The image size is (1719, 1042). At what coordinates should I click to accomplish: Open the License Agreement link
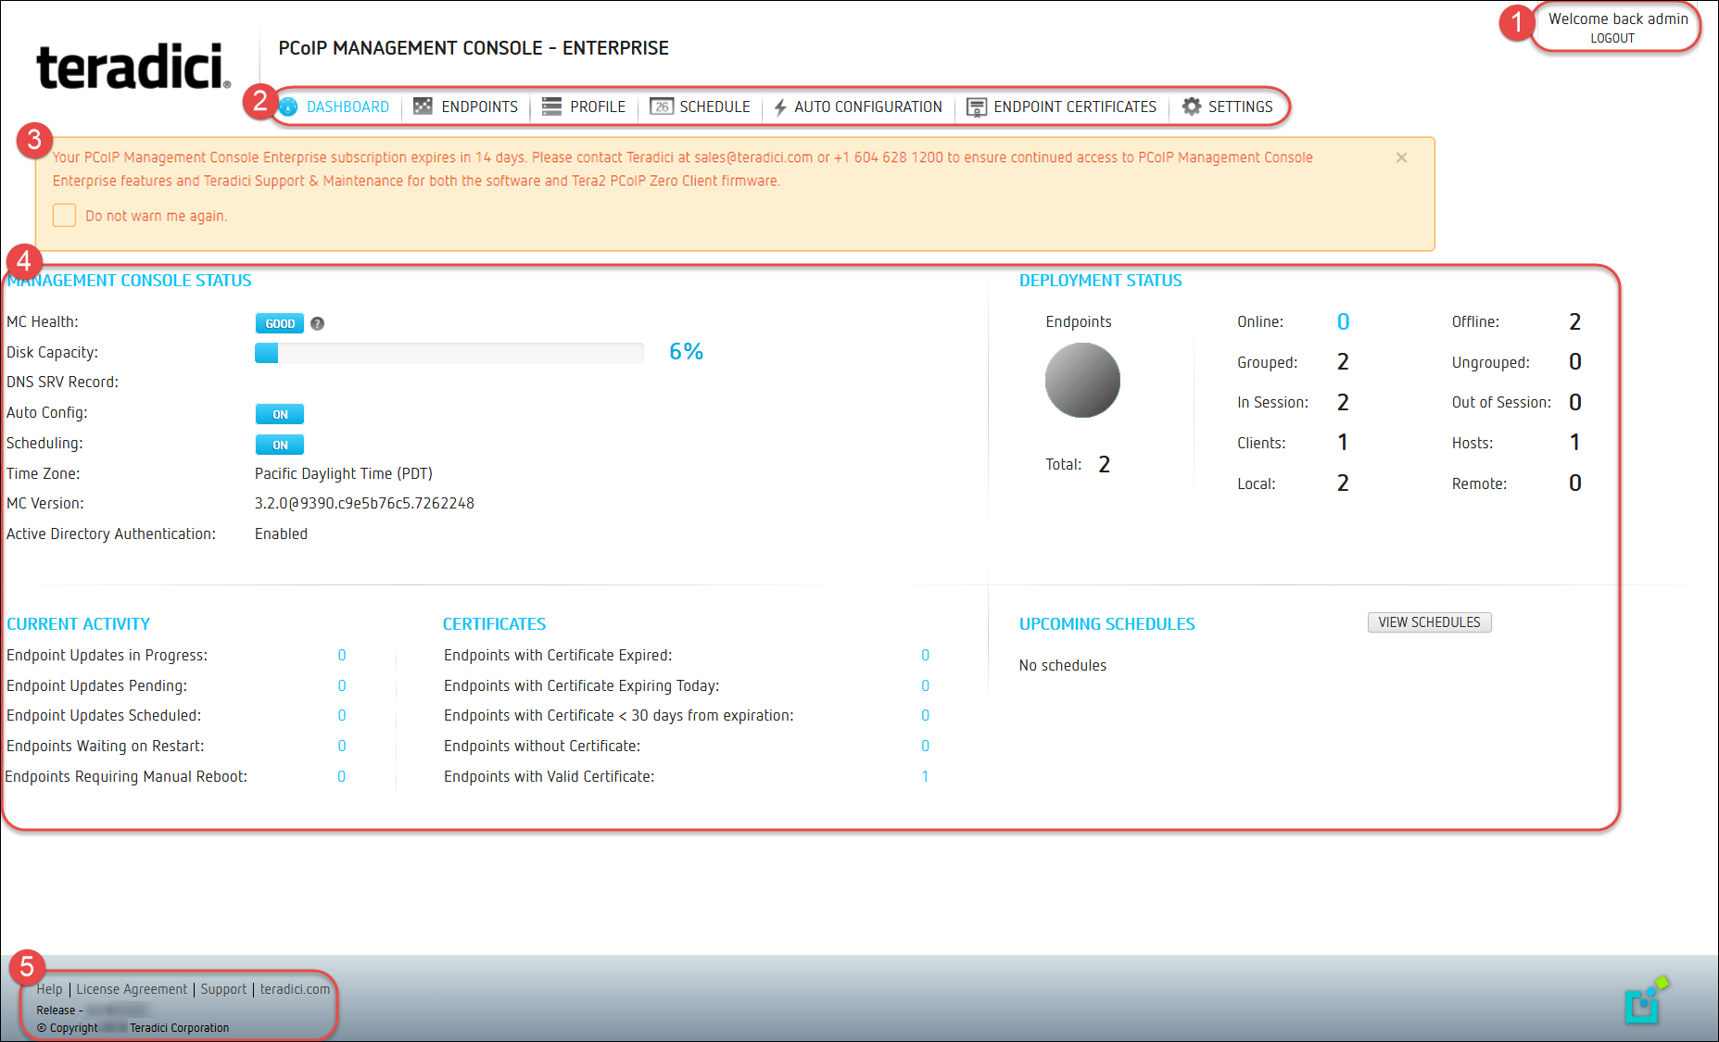(x=132, y=989)
